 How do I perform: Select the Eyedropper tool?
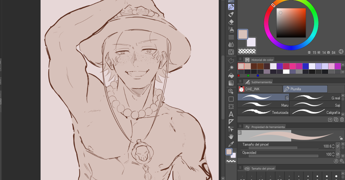coord(231,144)
